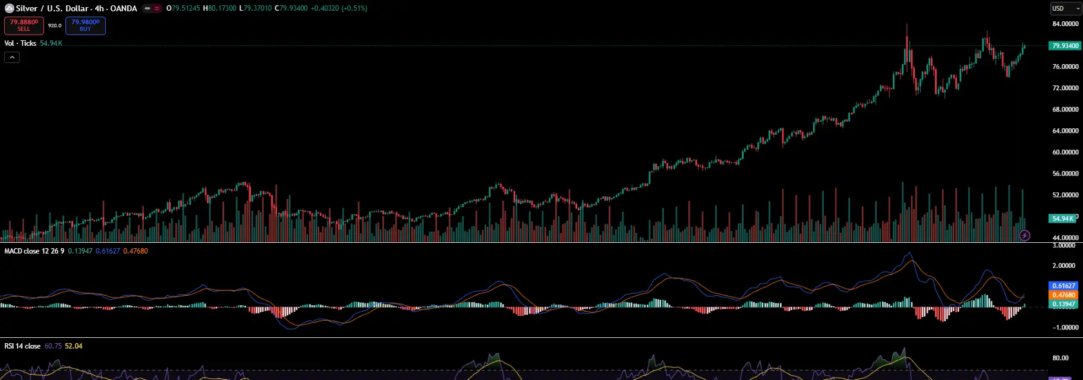Click the +0.40320 (+0.51%) change value
The height and width of the screenshot is (380, 1083).
pos(339,8)
